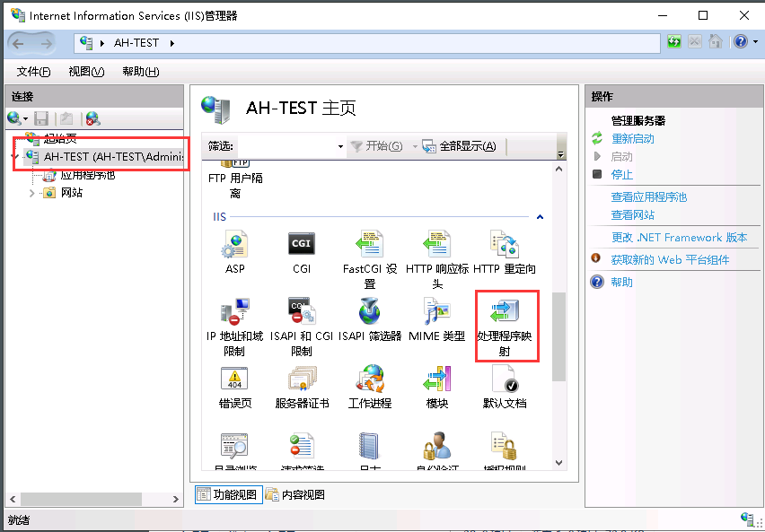Open the ASP feature icon

click(235, 245)
